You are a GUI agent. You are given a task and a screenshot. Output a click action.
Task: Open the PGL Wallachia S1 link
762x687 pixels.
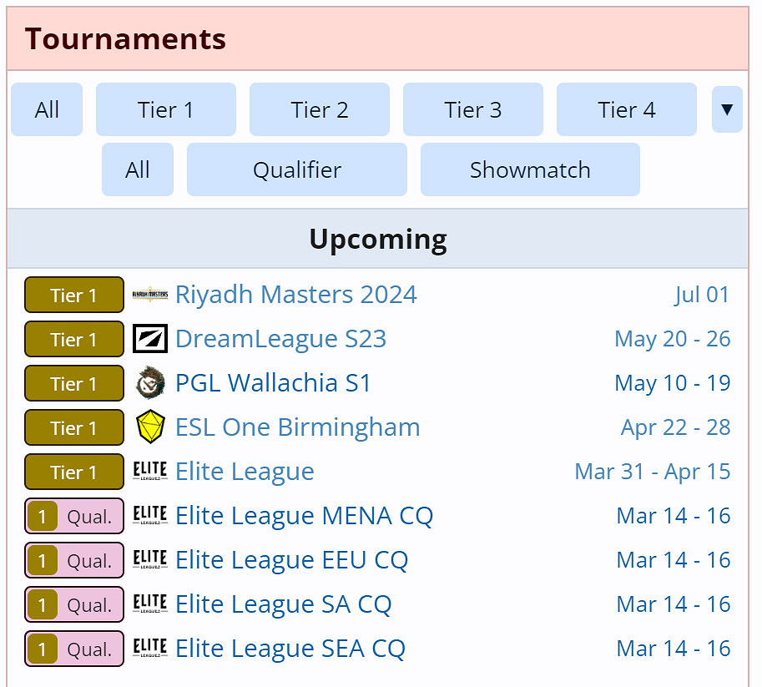click(273, 383)
